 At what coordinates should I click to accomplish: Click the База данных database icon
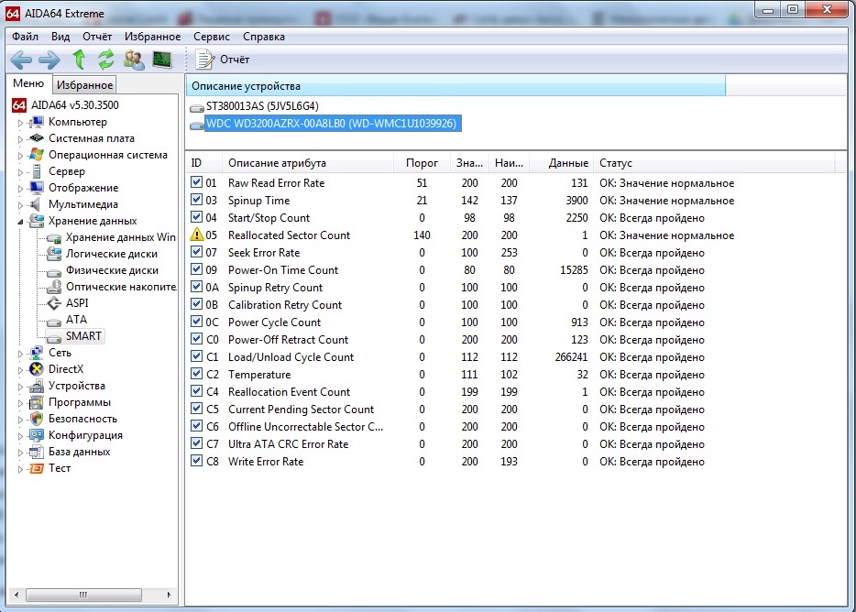click(37, 452)
